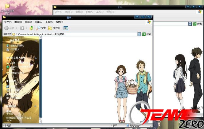Click Go (转到) in 壁纸 window
The height and width of the screenshot is (129, 204).
(147, 34)
